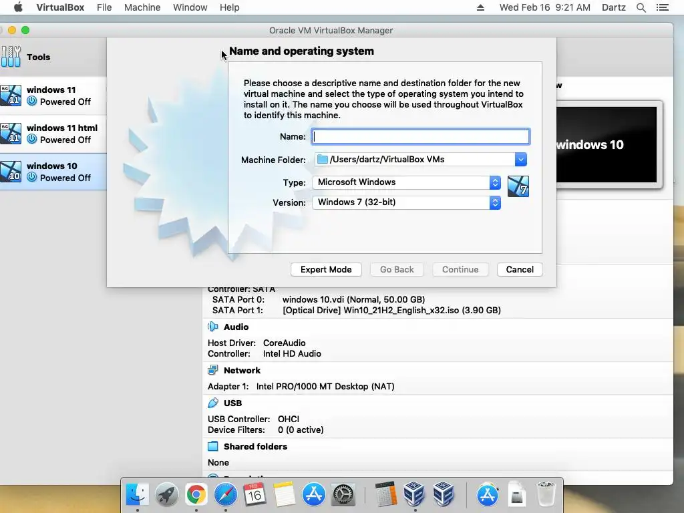
Task: Click the Win10_21H2_English_x32.iso optical drive entry
Action: coord(391,310)
